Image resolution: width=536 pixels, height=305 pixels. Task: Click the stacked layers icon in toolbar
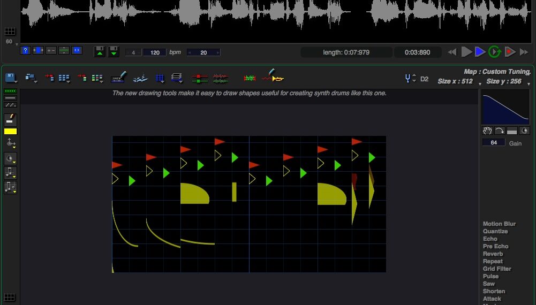pos(176,78)
